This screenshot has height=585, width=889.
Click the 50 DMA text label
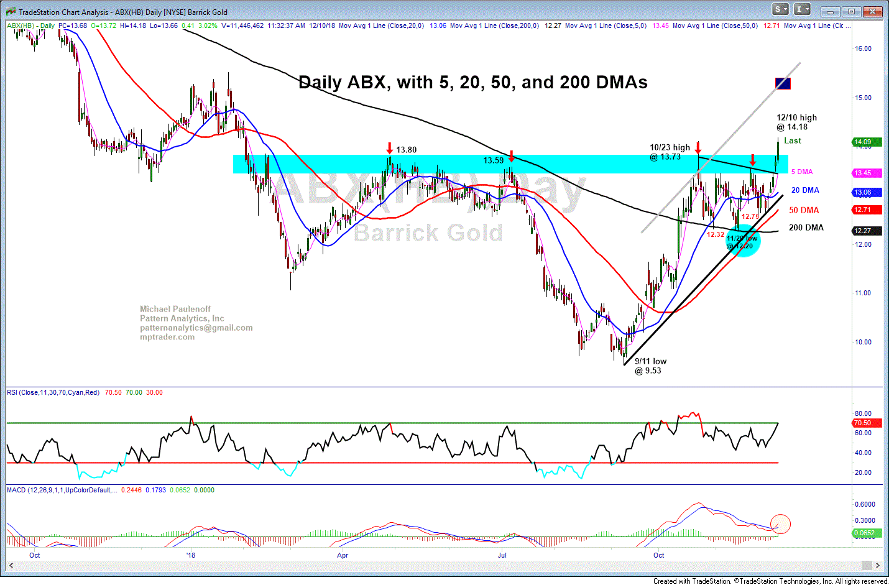pyautogui.click(x=804, y=210)
